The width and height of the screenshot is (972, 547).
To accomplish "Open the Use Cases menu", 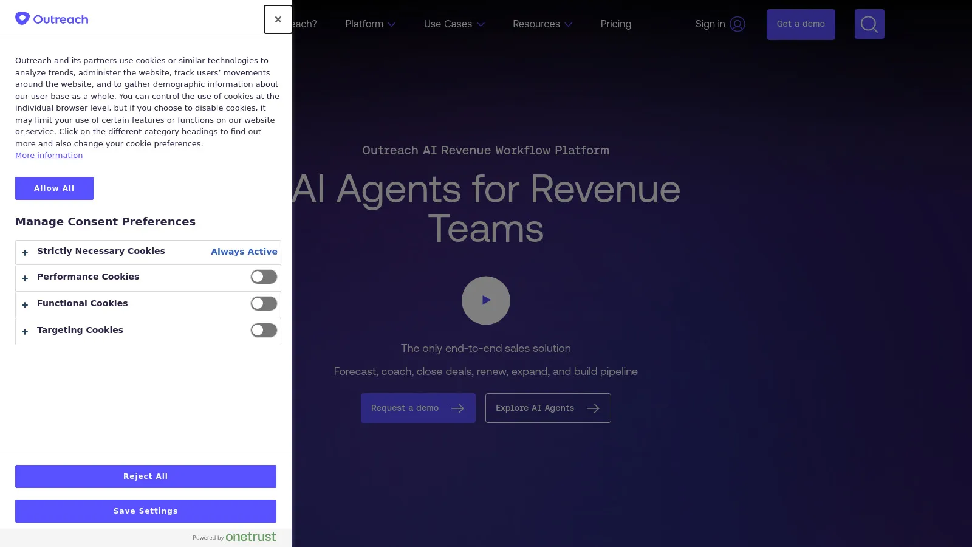I will coord(454,24).
